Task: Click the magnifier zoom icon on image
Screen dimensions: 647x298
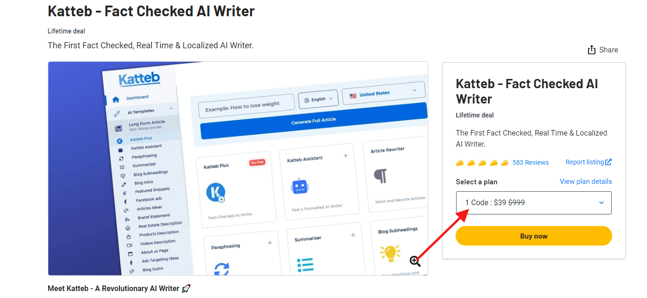Action: point(415,261)
